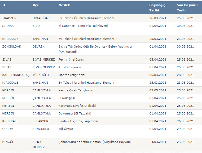Click start date 05.04.2021 in Mantar row
The image size is (202, 153).
coord(158,75)
